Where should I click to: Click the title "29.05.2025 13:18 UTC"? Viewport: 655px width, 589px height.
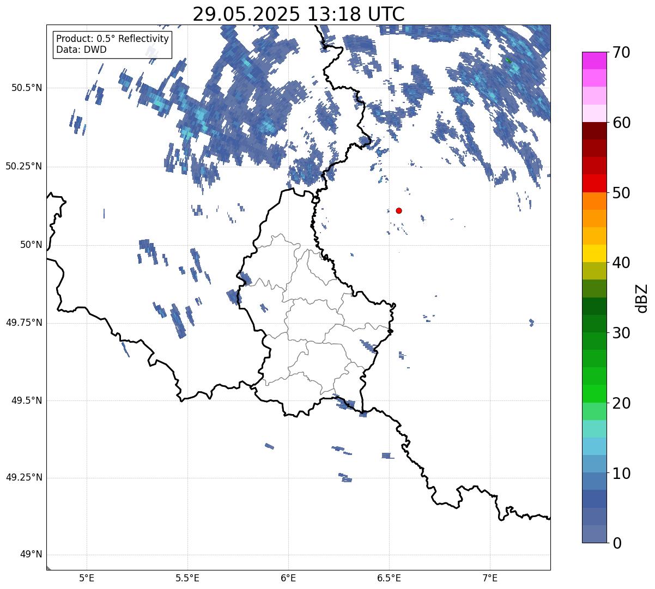299,14
